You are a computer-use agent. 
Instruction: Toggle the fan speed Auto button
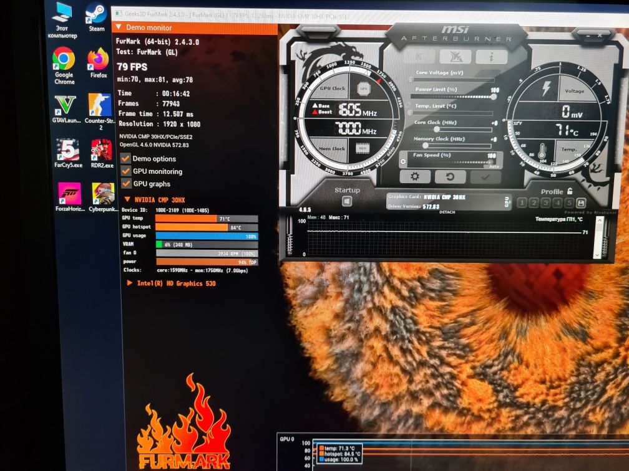pos(494,166)
